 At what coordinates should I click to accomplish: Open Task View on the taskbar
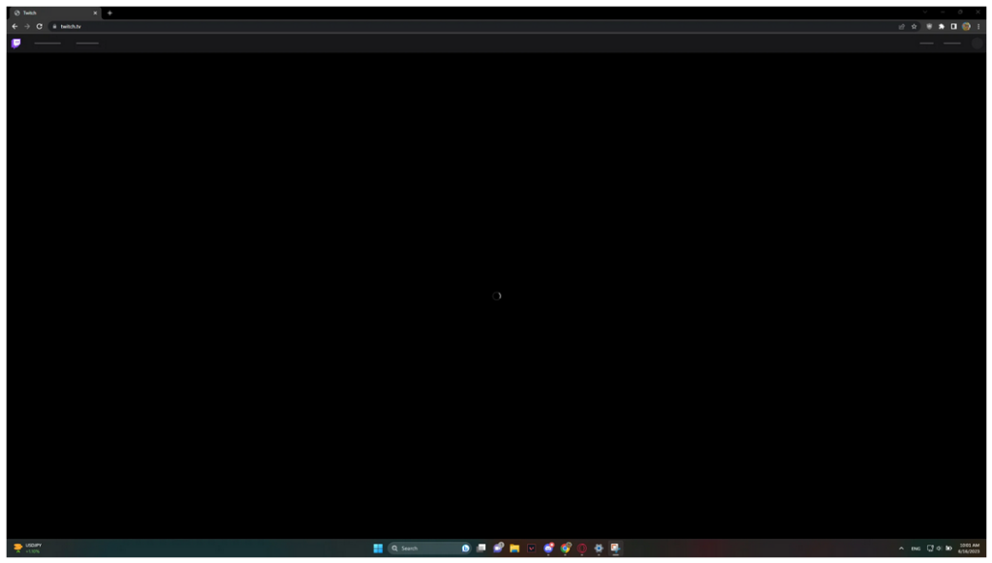[481, 548]
